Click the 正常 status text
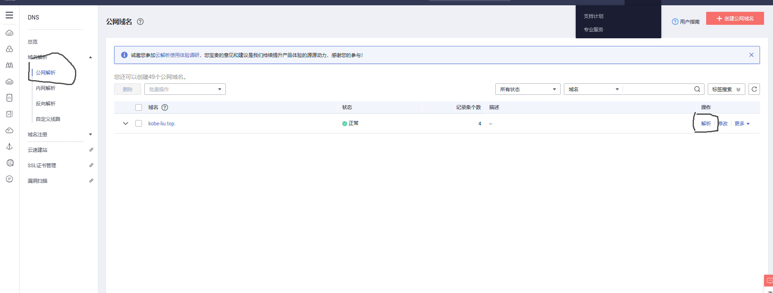 (x=353, y=123)
